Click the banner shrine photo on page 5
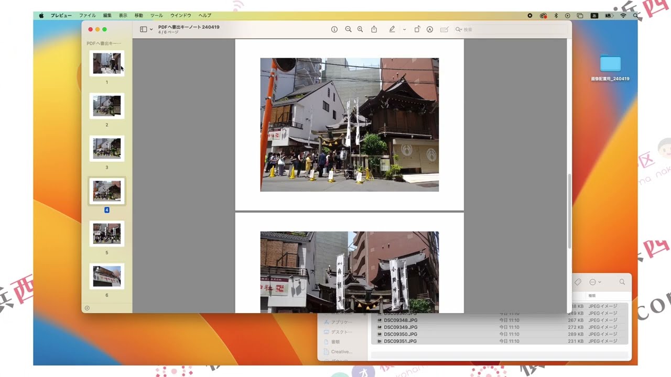The width and height of the screenshot is (671, 377). (x=350, y=272)
